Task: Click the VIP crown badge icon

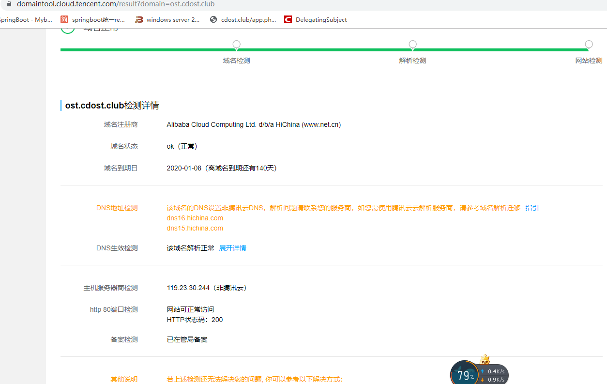Action: click(x=485, y=359)
